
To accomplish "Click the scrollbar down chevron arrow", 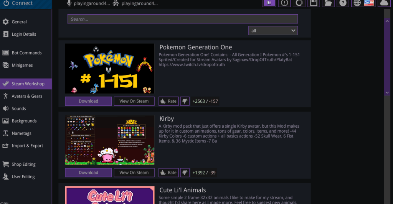I will click(387, 92).
